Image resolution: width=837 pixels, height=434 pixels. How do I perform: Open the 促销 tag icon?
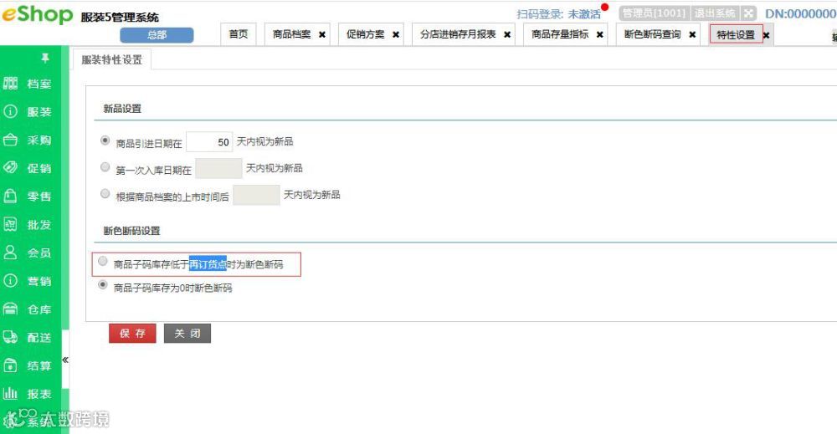10,168
